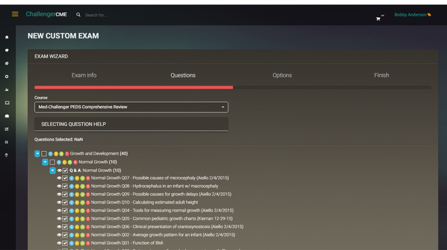447x250 pixels.
Task: Click the leaf icon beside Bobby Anderson
Action: coord(430,15)
